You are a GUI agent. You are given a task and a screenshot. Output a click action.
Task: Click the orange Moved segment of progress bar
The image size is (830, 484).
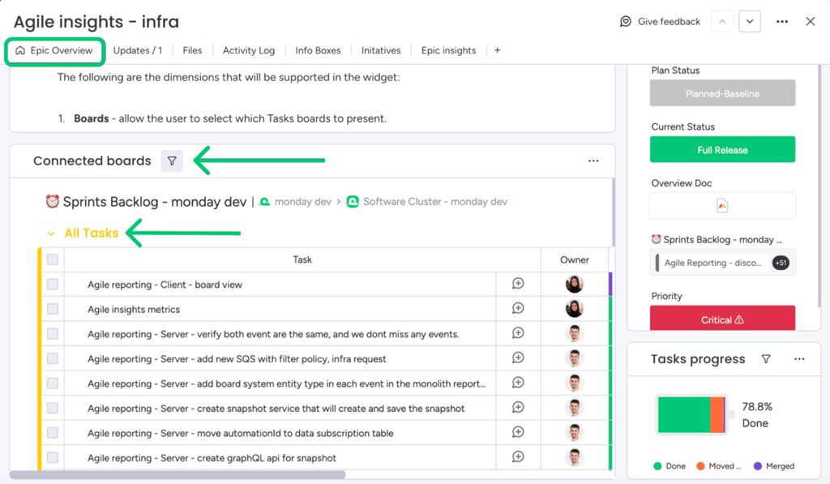[x=717, y=415]
